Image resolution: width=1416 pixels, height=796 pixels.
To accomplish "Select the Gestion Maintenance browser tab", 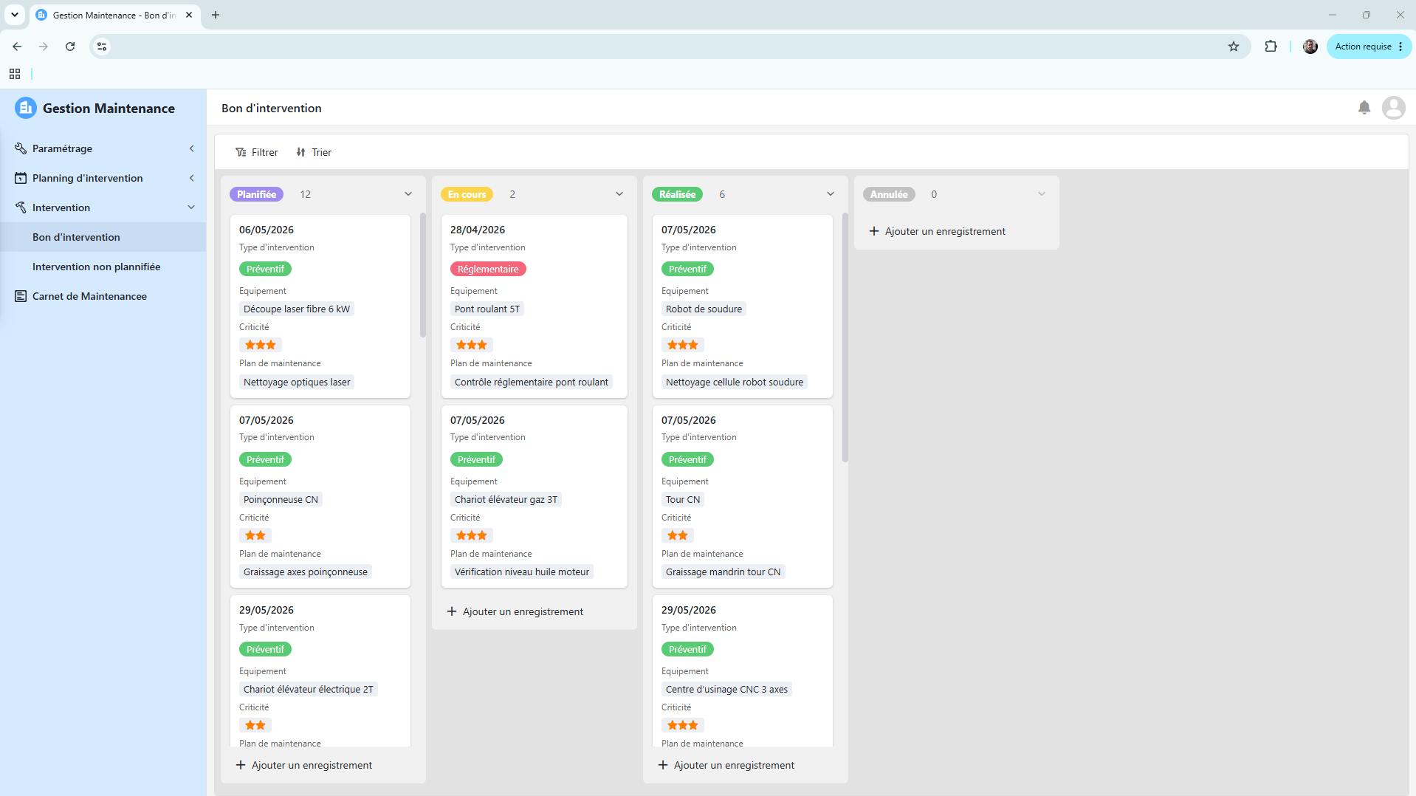I will coord(114,15).
